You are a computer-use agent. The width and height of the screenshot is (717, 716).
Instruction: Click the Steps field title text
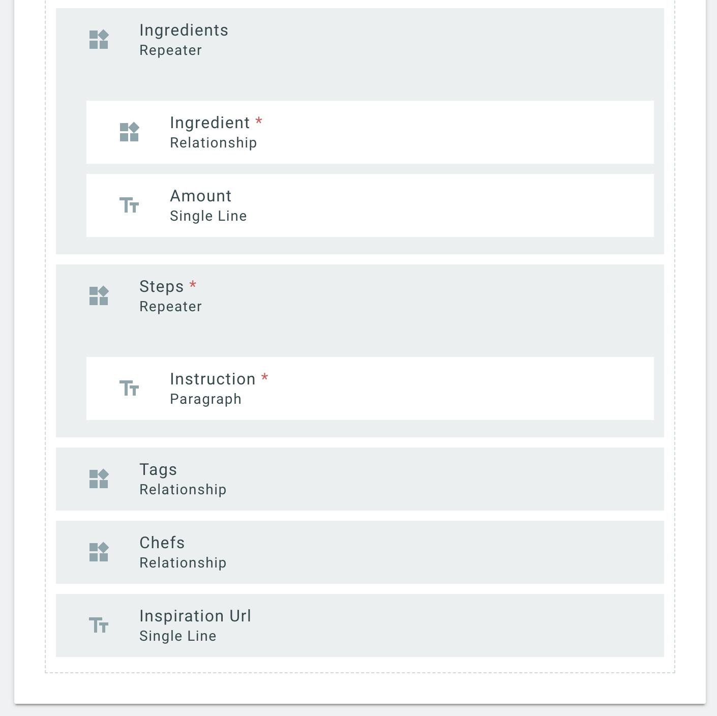(x=161, y=287)
